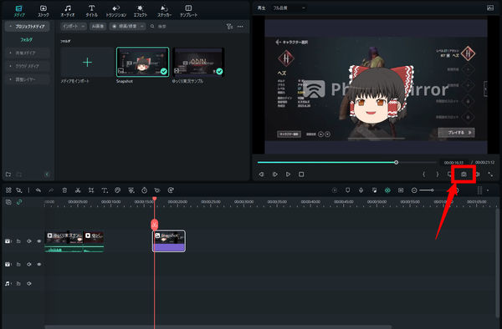Toggle visibility of video track 2
This screenshot has width=502, height=329.
[39, 241]
